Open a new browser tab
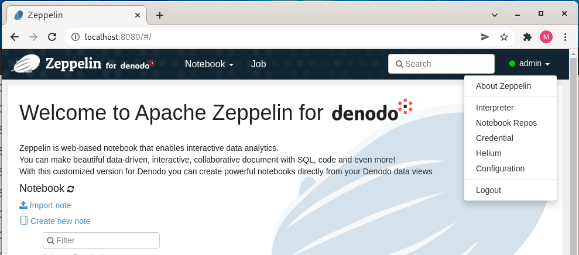The width and height of the screenshot is (579, 255). point(159,15)
